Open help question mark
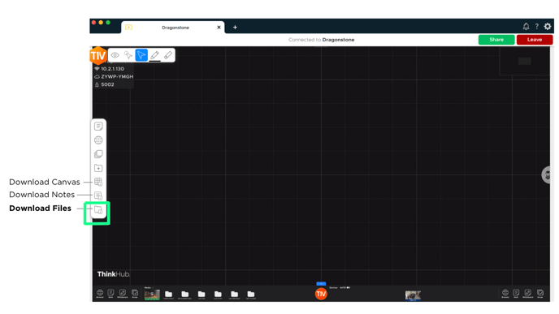Viewport: 559px width, 314px height. pos(537,26)
